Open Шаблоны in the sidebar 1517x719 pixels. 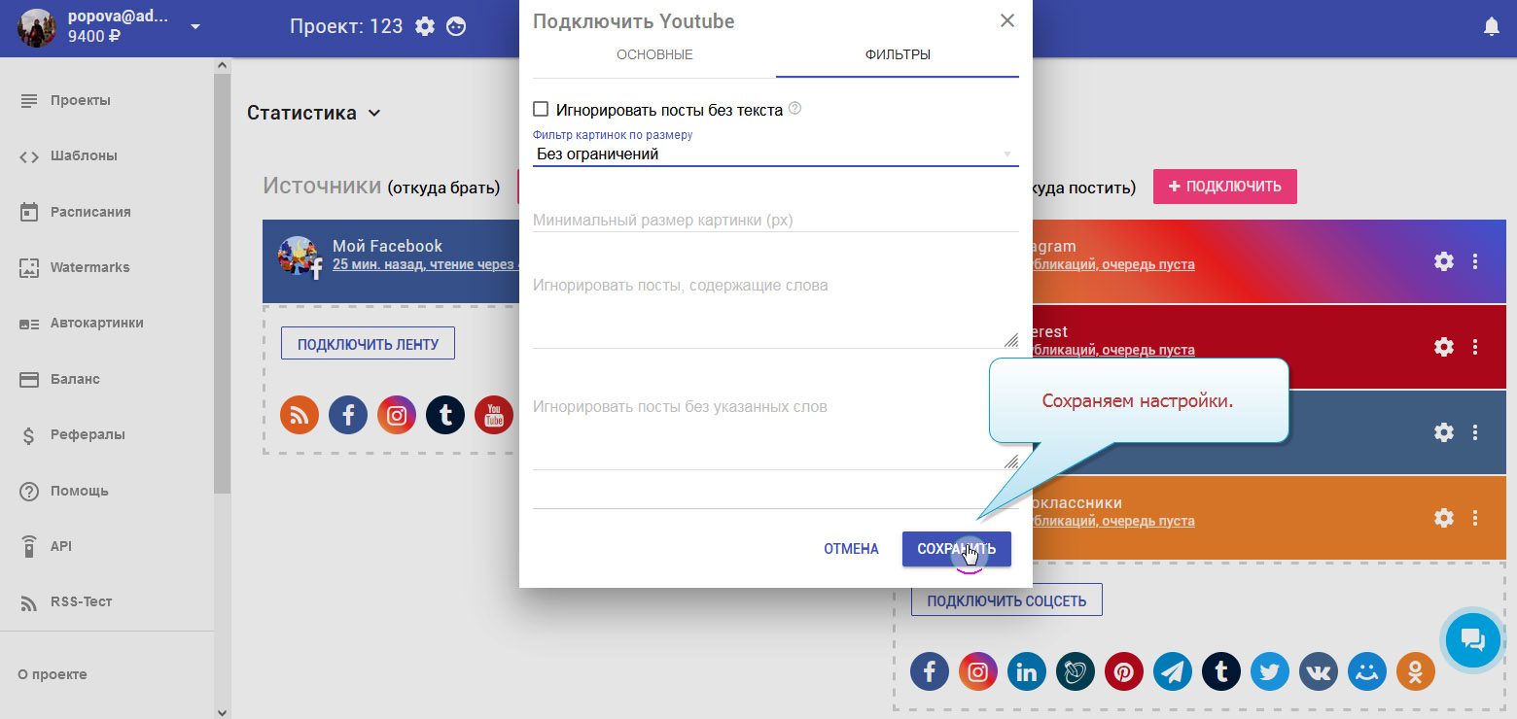click(x=84, y=155)
